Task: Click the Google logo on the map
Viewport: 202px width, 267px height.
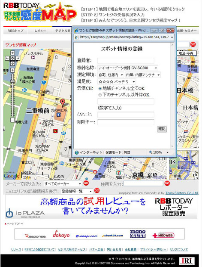Action: 11,176
